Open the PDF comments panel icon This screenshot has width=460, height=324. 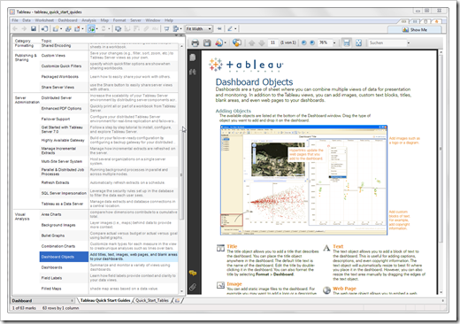[x=193, y=273]
